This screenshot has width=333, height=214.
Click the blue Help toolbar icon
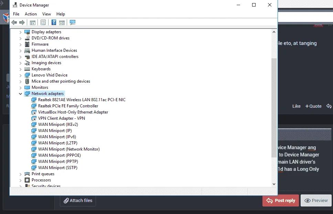click(54, 22)
